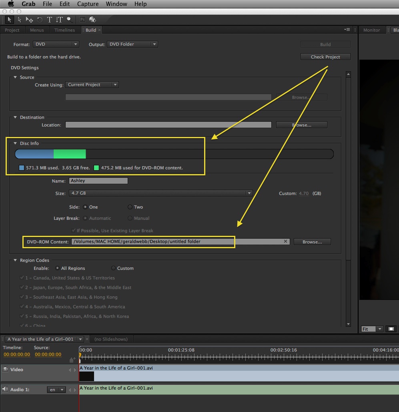Activate the Vertical Text tool
Image resolution: width=399 pixels, height=412 pixels.
[x=59, y=20]
